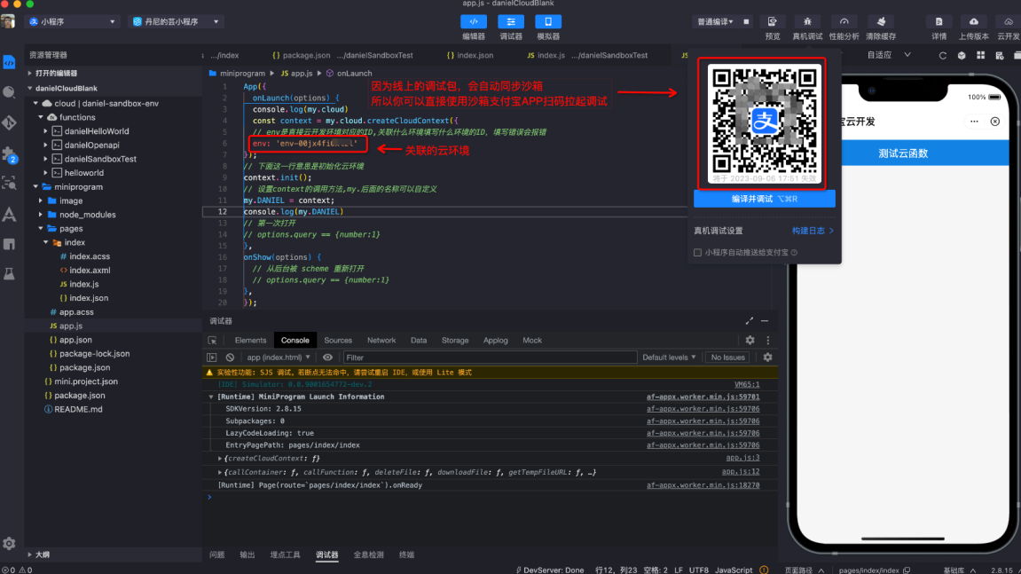This screenshot has height=574, width=1021.
Task: Collapse the functions folder
Action: tap(77, 117)
